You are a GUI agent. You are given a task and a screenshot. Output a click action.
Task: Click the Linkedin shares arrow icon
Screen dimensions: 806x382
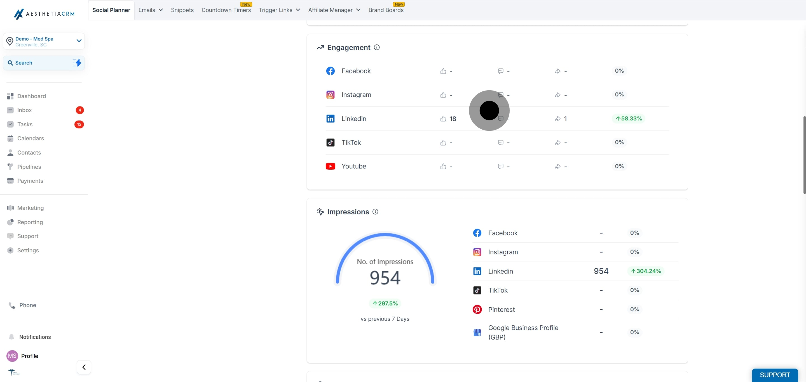(557, 119)
